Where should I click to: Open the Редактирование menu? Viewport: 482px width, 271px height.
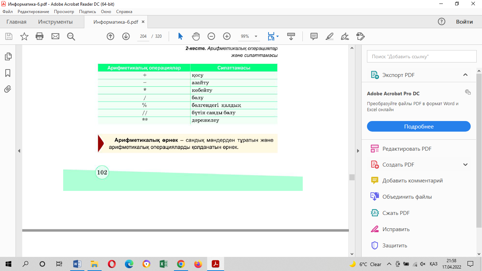point(34,12)
